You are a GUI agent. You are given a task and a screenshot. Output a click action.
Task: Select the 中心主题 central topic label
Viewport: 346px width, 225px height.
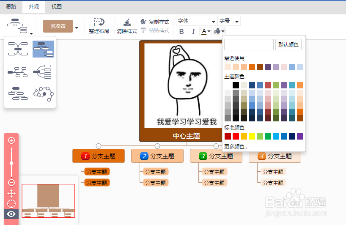click(x=187, y=136)
